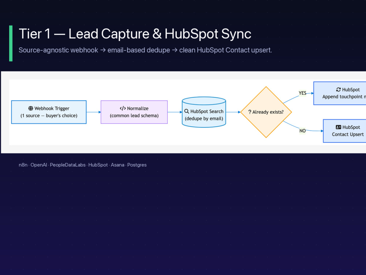
Task: Click 'PeopleDataLabs' in the footer list
Action: [68, 165]
